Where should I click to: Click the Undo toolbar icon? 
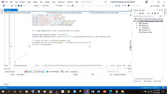(25, 6)
